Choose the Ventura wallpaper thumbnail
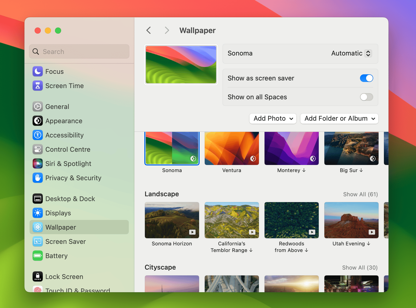 (232, 148)
